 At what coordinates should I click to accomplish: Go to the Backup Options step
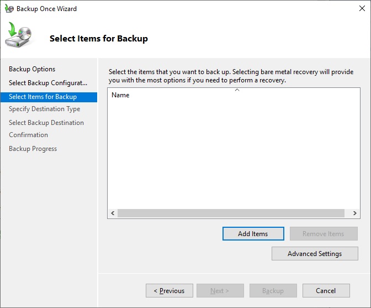coord(32,69)
